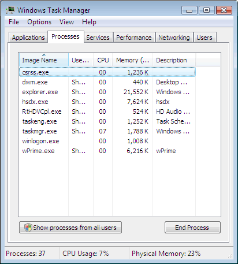238x264 pixels.
Task: Open the Options menu
Action: coord(39,22)
